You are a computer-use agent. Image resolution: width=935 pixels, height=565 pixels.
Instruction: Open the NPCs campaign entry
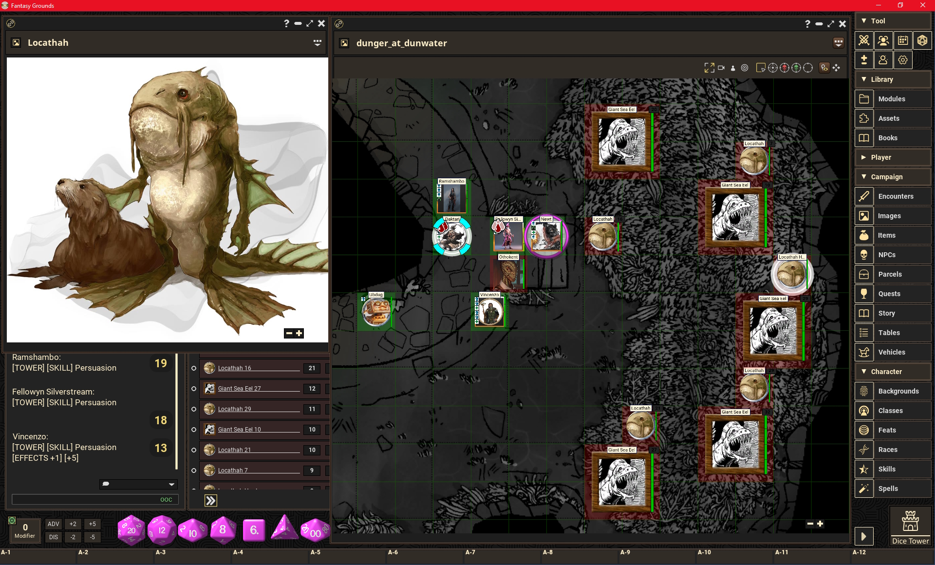point(893,255)
